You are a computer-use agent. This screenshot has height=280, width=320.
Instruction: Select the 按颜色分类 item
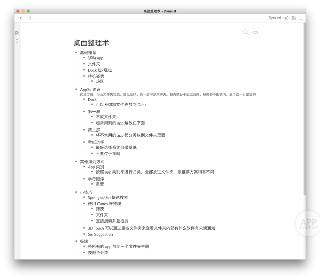click(98, 252)
